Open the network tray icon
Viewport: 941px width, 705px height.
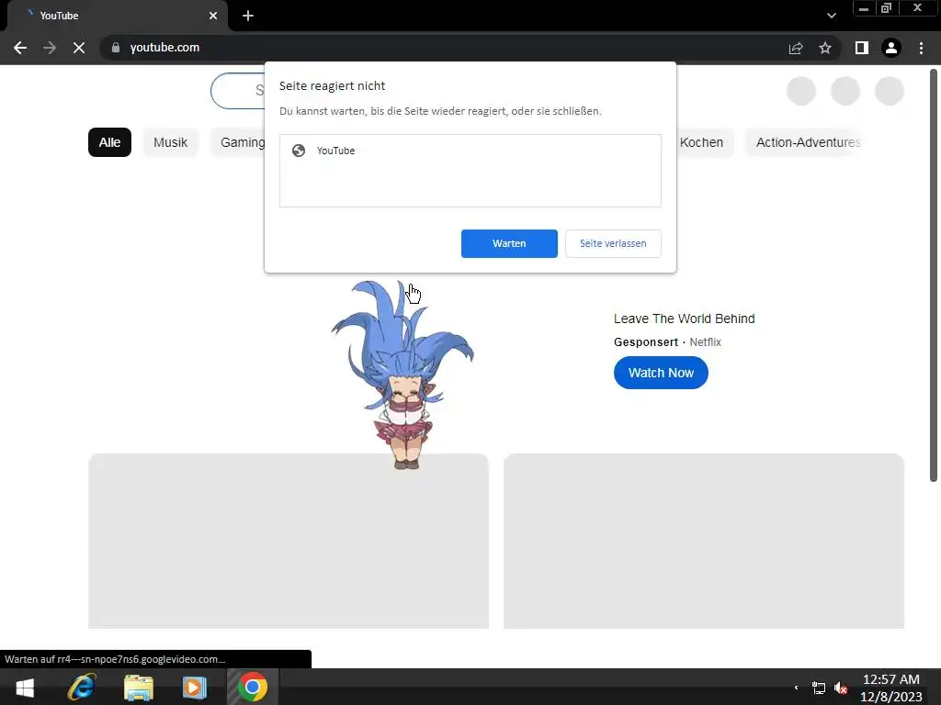point(819,688)
